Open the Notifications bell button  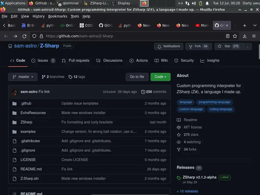point(169,46)
